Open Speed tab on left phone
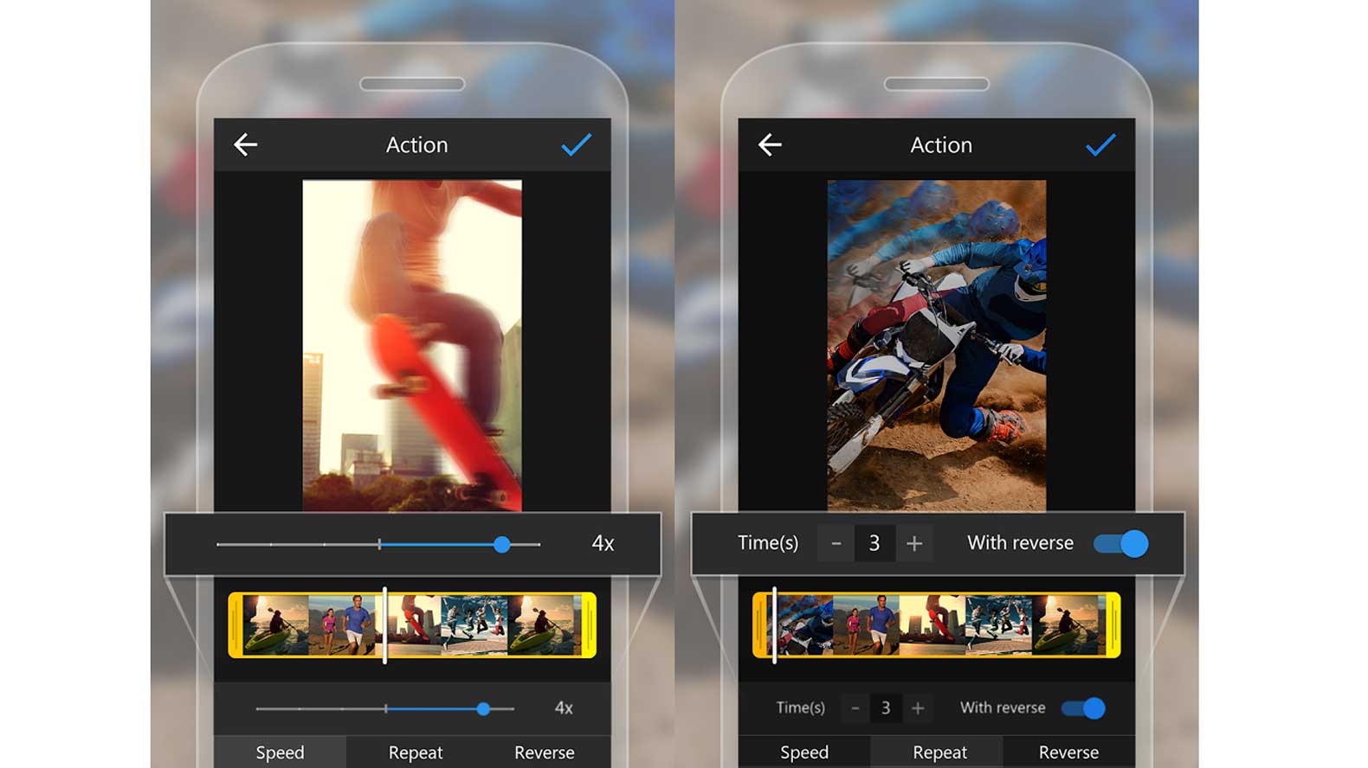The height and width of the screenshot is (768, 1368). coord(280,752)
